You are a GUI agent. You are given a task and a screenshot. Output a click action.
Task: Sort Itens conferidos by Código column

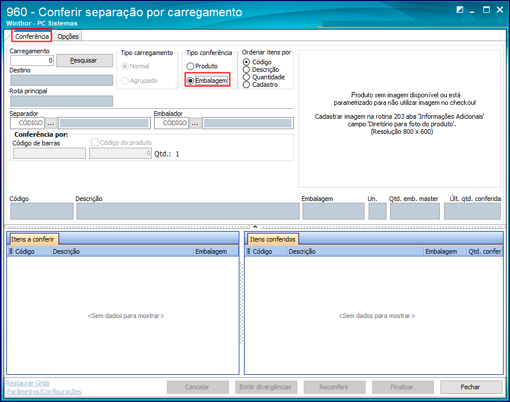(269, 251)
